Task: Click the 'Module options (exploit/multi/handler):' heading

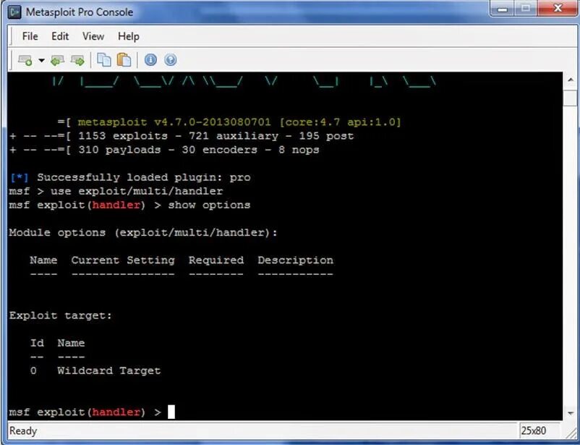Action: (x=143, y=232)
